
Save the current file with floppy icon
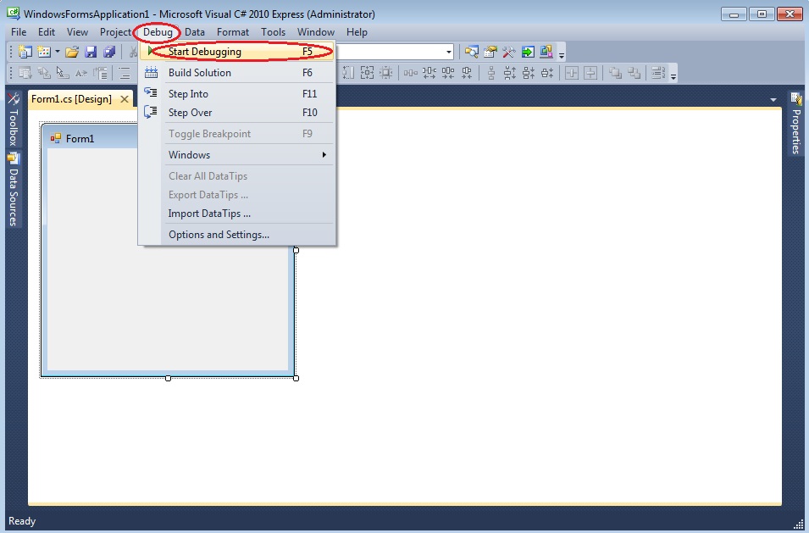point(91,52)
